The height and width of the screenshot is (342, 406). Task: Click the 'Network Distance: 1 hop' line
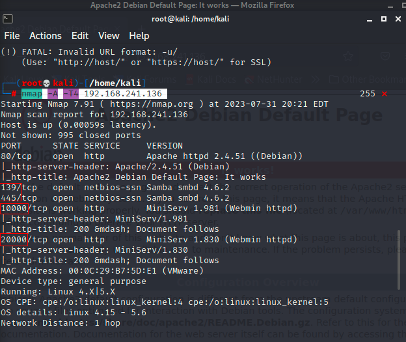61,323
